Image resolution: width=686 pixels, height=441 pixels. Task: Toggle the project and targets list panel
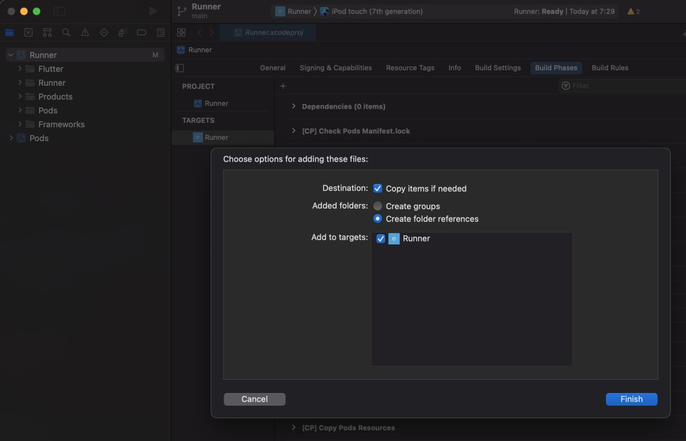tap(180, 68)
